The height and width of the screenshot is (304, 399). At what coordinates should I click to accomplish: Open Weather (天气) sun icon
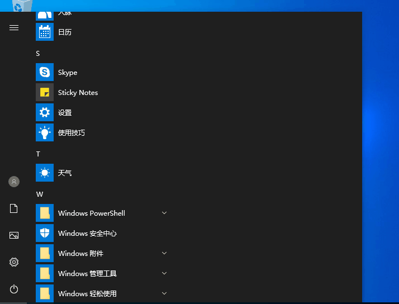pos(45,173)
